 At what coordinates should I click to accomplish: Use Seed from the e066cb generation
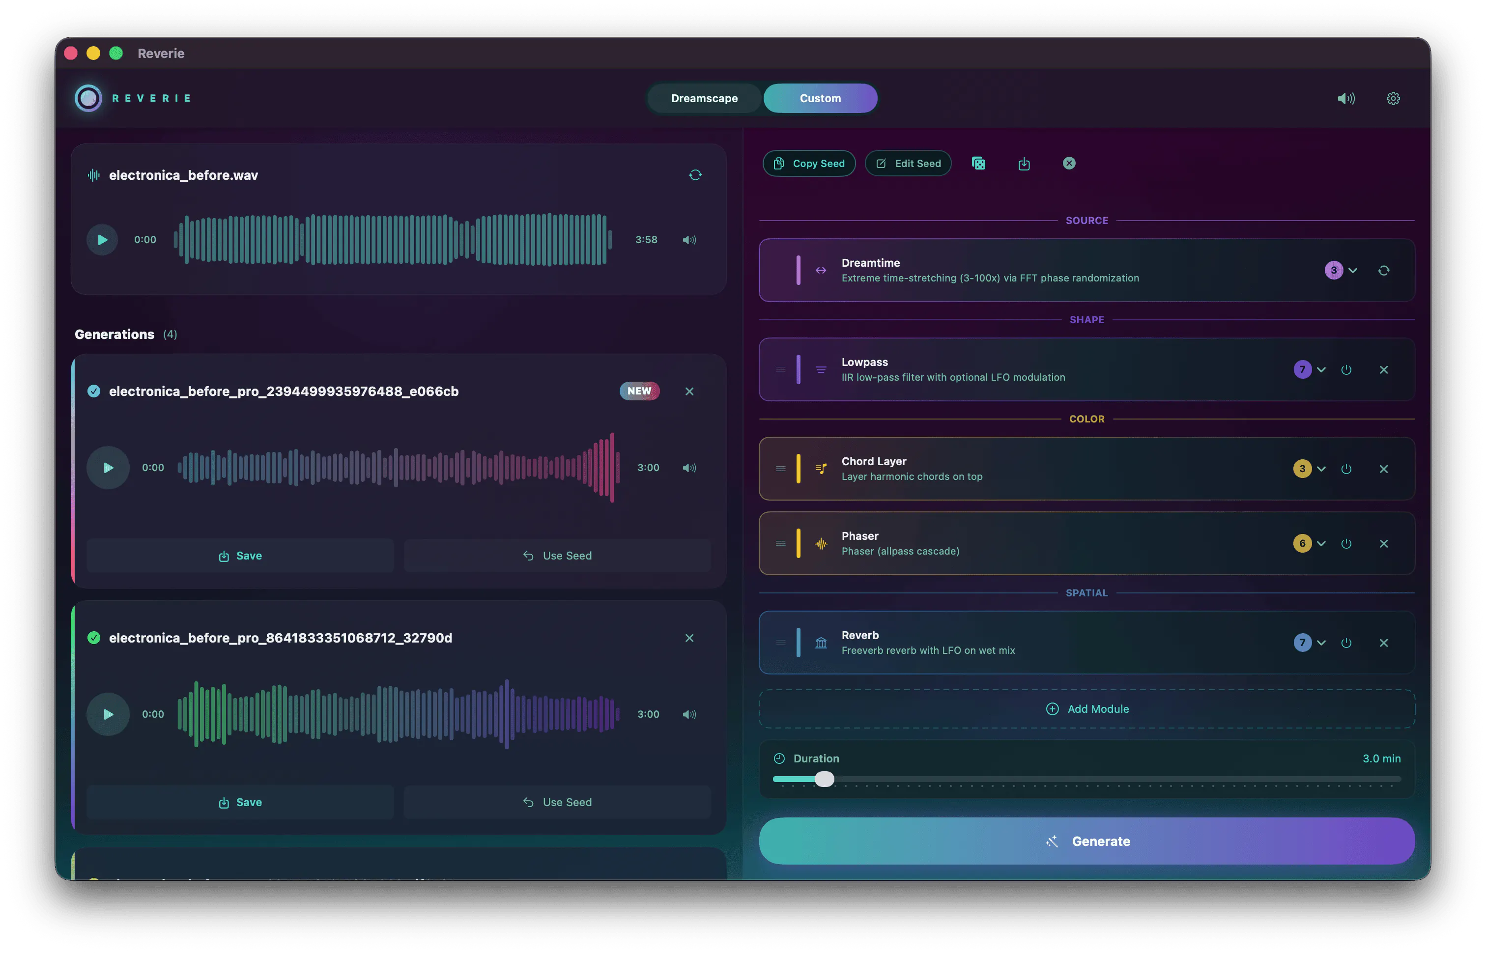[x=557, y=555]
